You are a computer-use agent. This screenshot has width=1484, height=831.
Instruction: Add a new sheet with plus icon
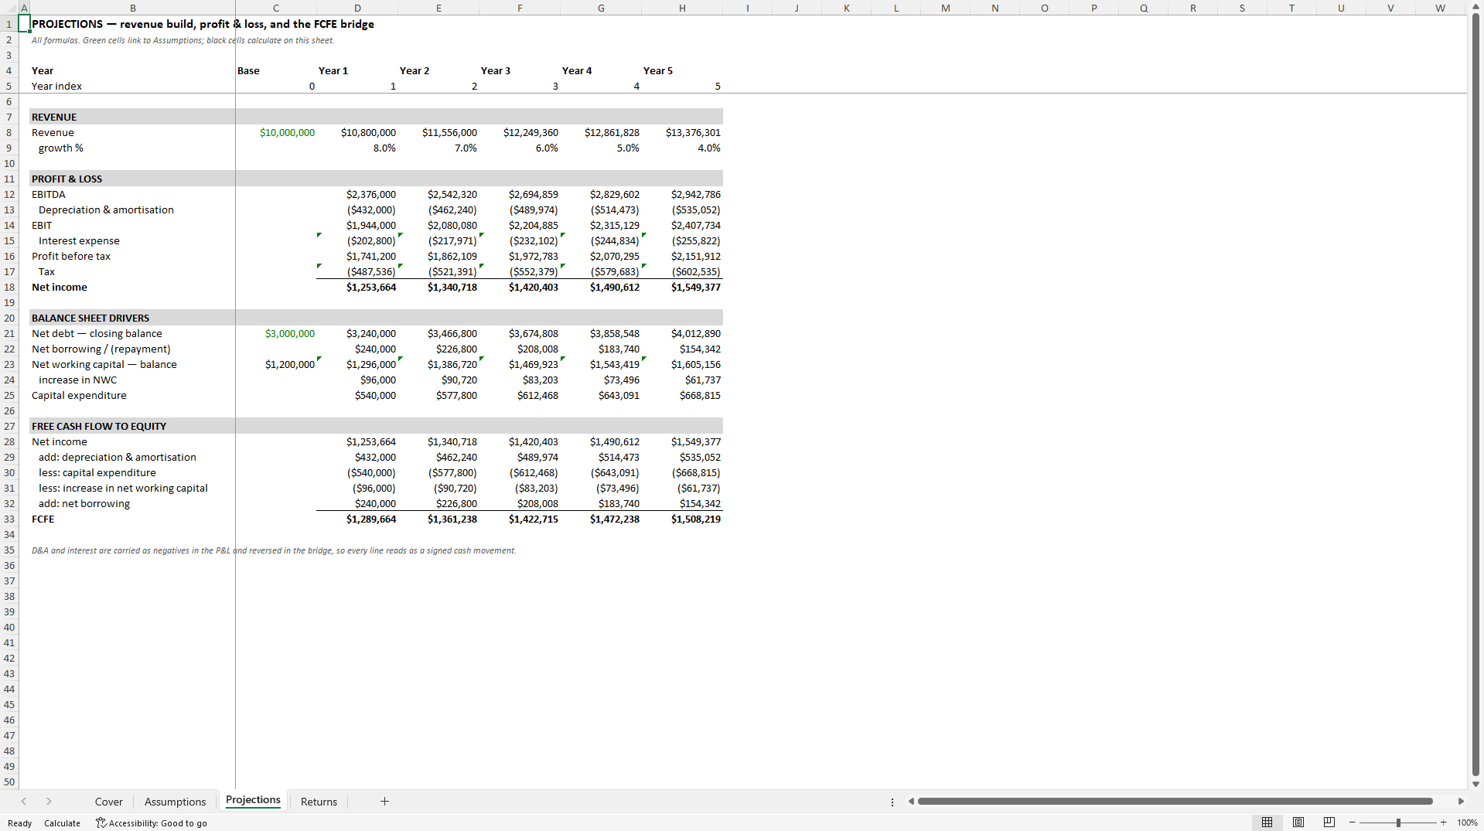[x=384, y=802]
